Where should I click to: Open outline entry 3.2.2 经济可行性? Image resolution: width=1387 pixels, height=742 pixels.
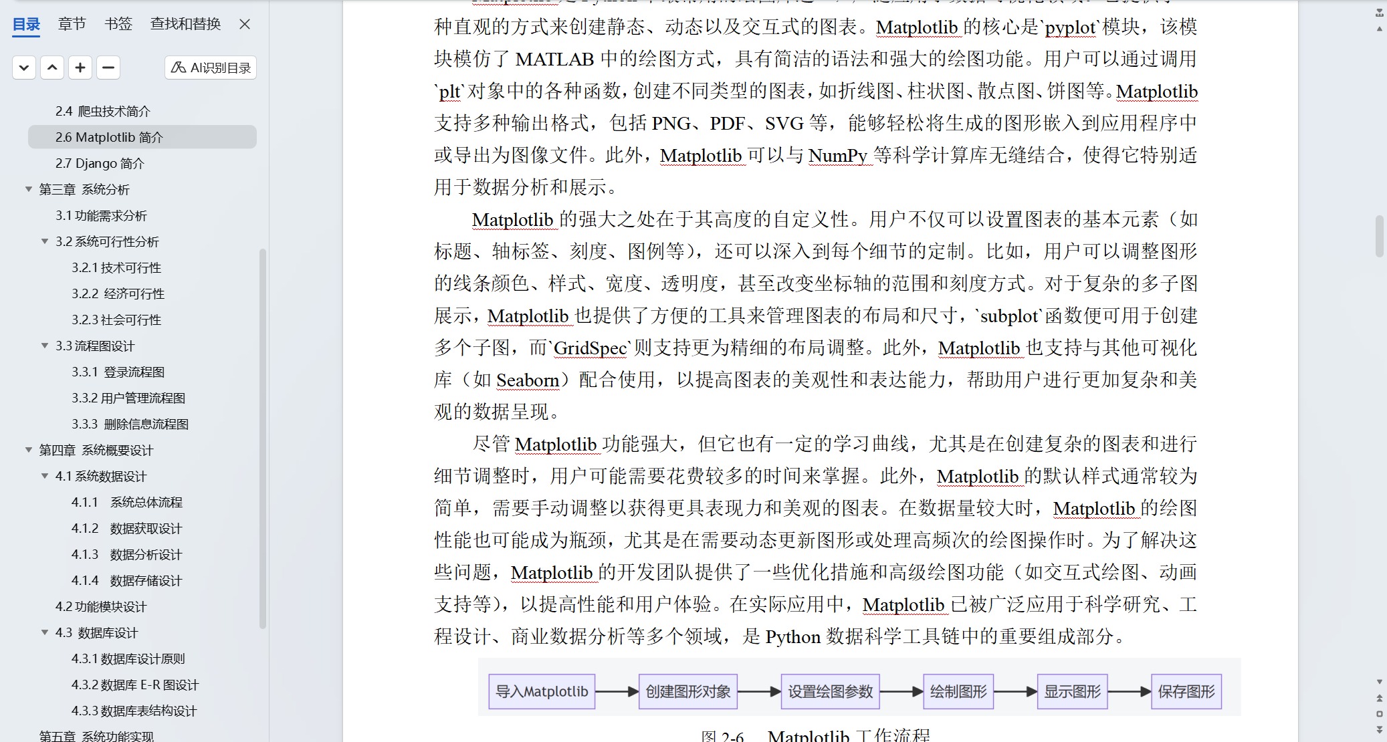tap(118, 293)
